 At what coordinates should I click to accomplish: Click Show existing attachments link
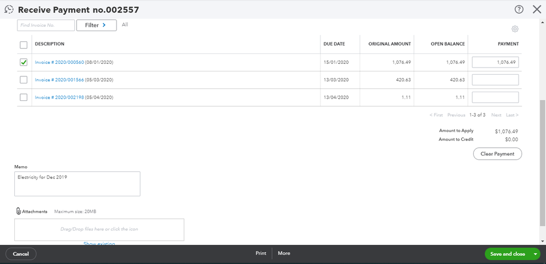point(99,244)
